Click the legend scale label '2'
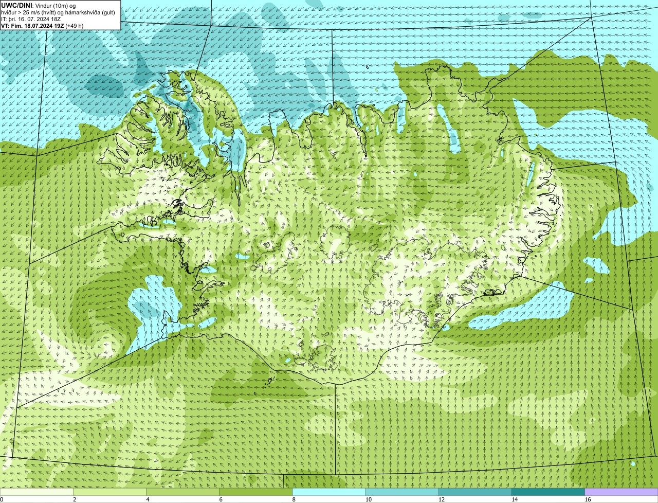This screenshot has width=658, height=503. 75,499
